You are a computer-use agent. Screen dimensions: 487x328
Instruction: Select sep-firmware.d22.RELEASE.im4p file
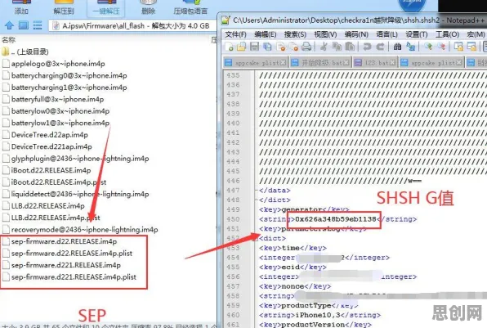(60, 241)
